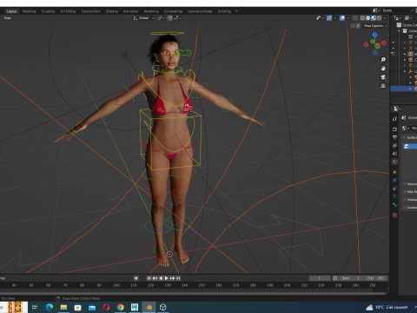Image resolution: width=417 pixels, height=313 pixels.
Task: Open the Tool properties tab
Action: pyautogui.click(x=394, y=119)
